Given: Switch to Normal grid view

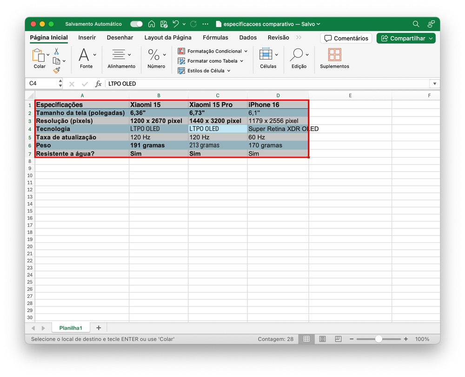Looking at the screenshot, I should 306,339.
